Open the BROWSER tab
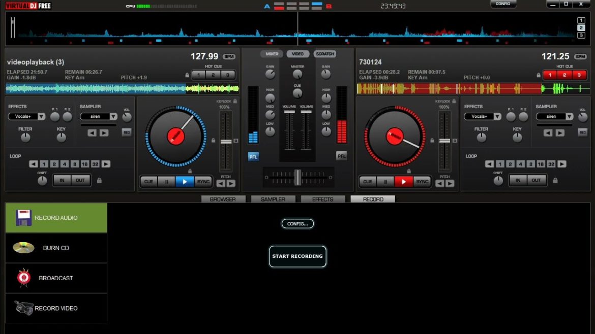 pos(223,199)
